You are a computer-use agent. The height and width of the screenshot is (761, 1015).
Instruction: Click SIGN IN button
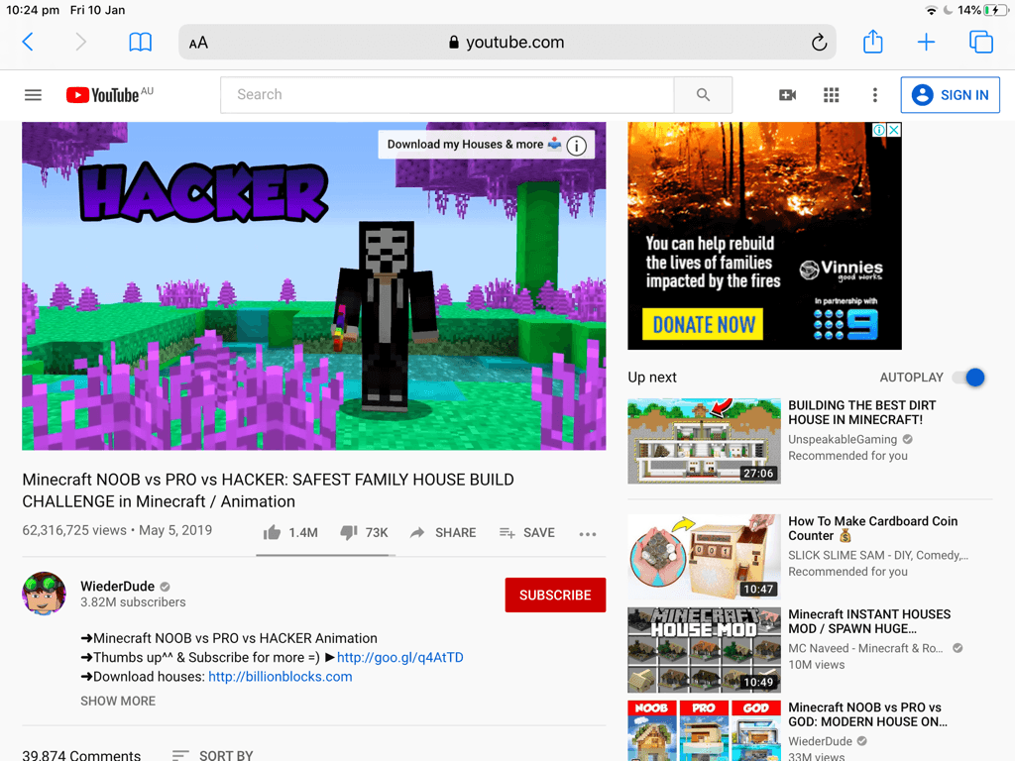[950, 95]
